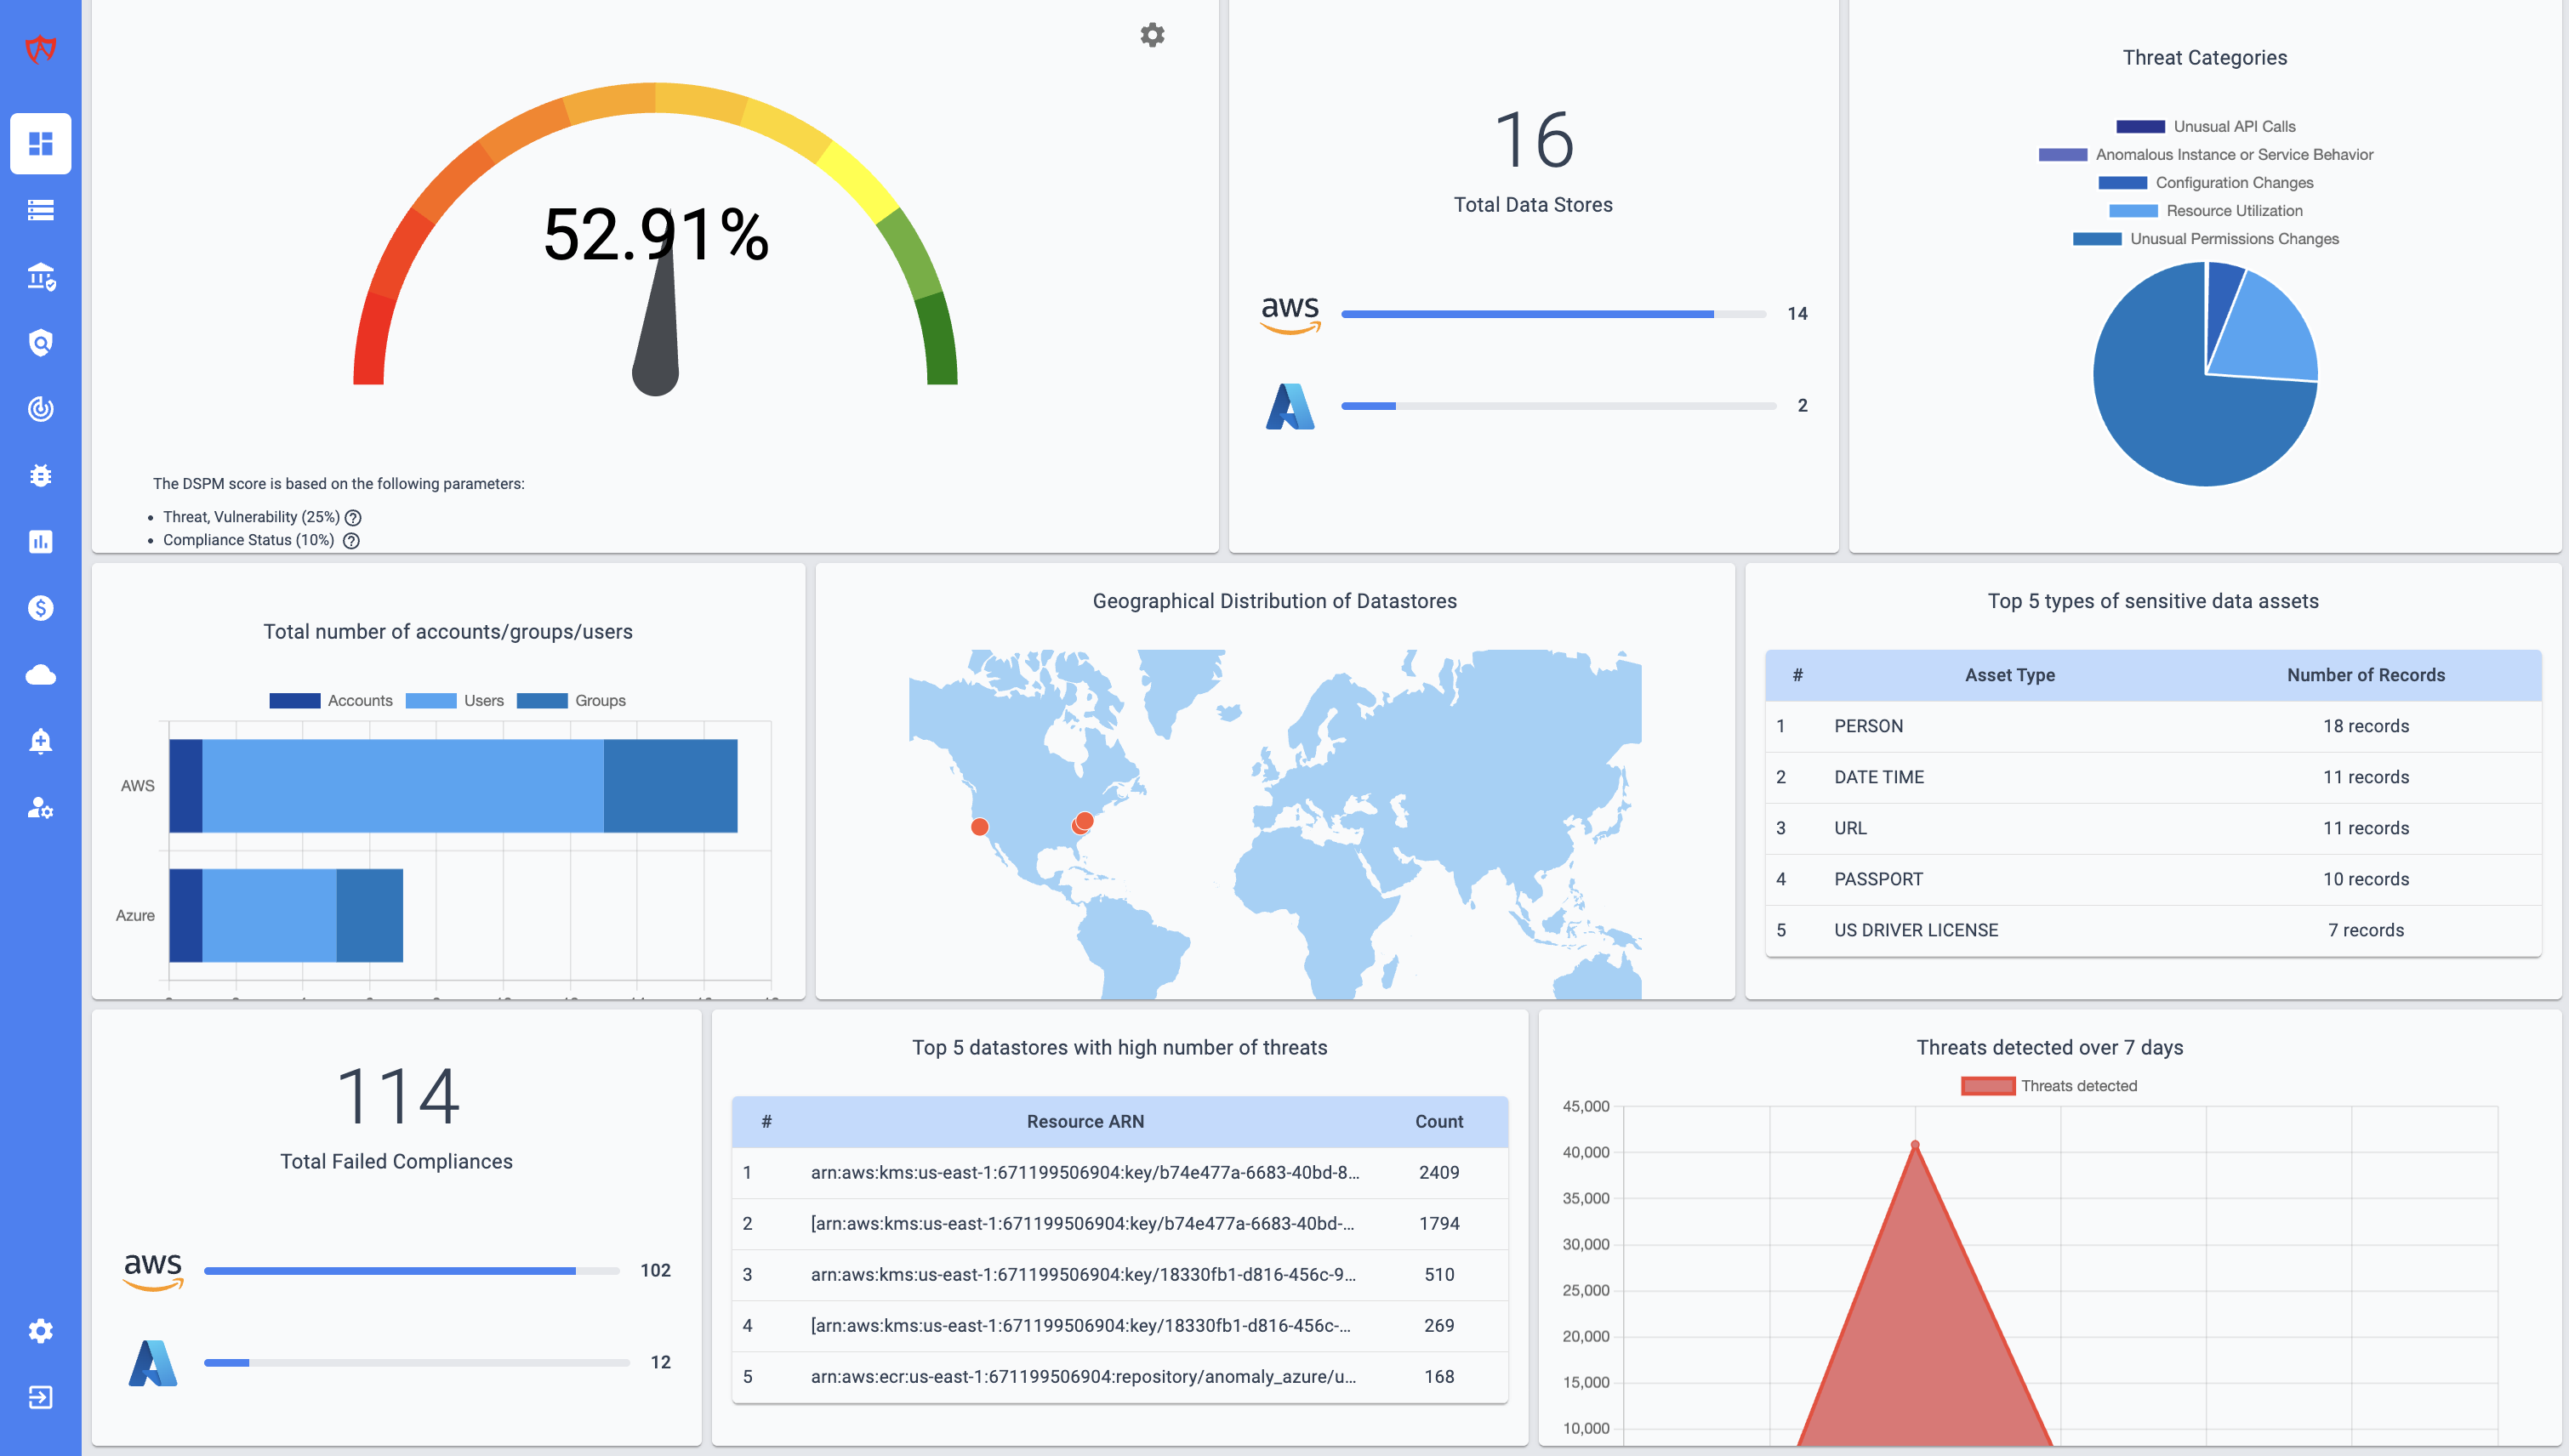Click Azure failed compliances progress bar
Image resolution: width=2569 pixels, height=1456 pixels.
tap(416, 1362)
